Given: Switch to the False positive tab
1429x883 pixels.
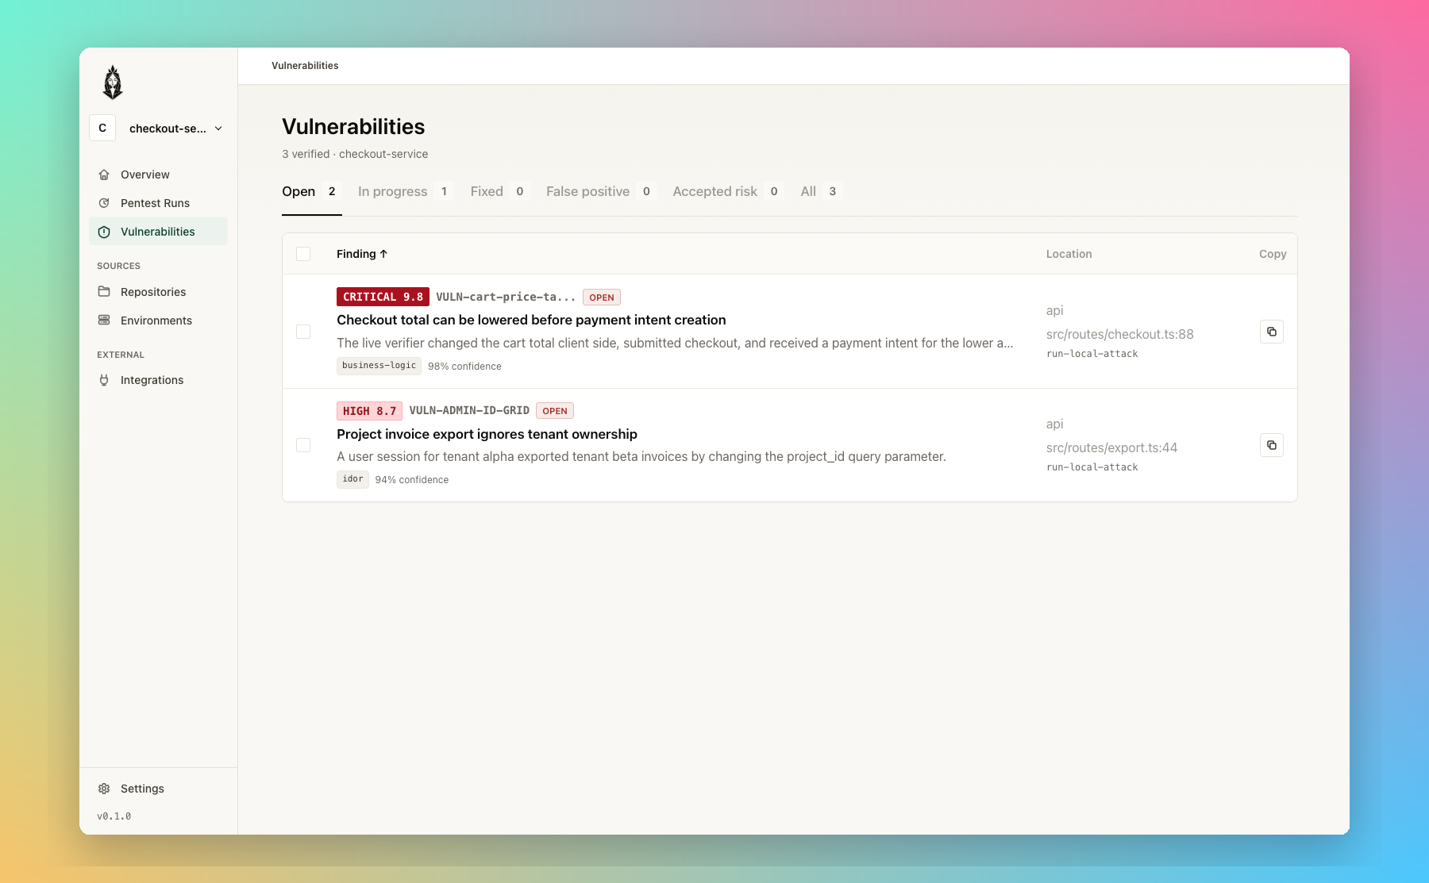Looking at the screenshot, I should pyautogui.click(x=601, y=191).
